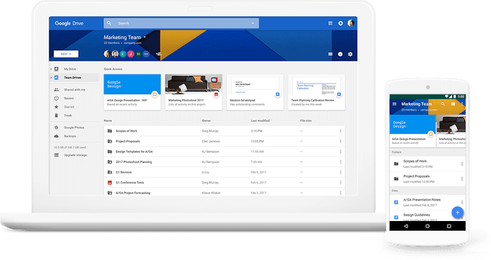Open Shared with me in sidebar
The image size is (491, 260).
pos(75,90)
